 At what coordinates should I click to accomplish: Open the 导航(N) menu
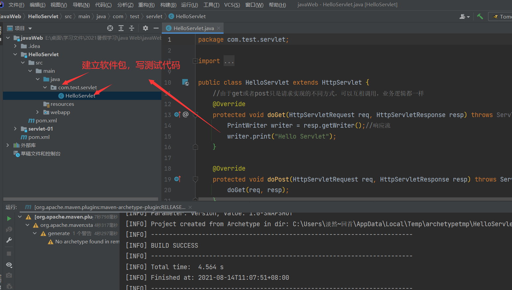coord(81,5)
